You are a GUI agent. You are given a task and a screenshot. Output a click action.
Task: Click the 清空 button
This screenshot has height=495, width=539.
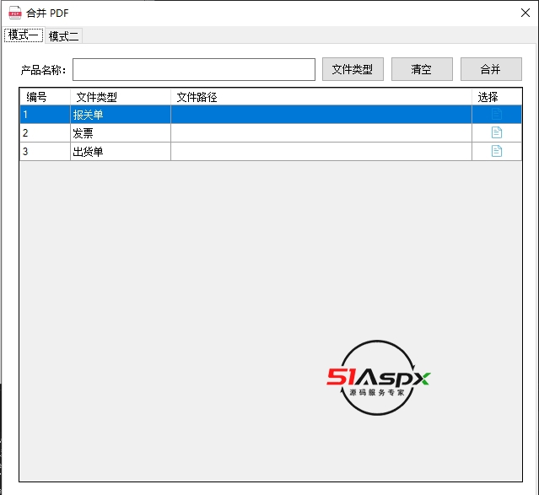(x=422, y=69)
